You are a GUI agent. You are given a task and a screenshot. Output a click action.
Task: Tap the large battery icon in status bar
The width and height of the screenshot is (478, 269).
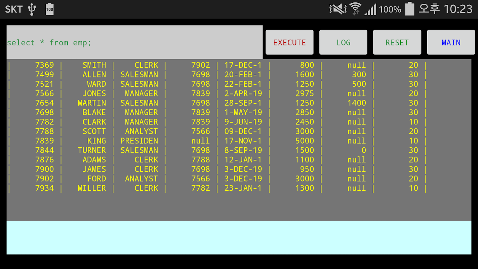(x=410, y=9)
